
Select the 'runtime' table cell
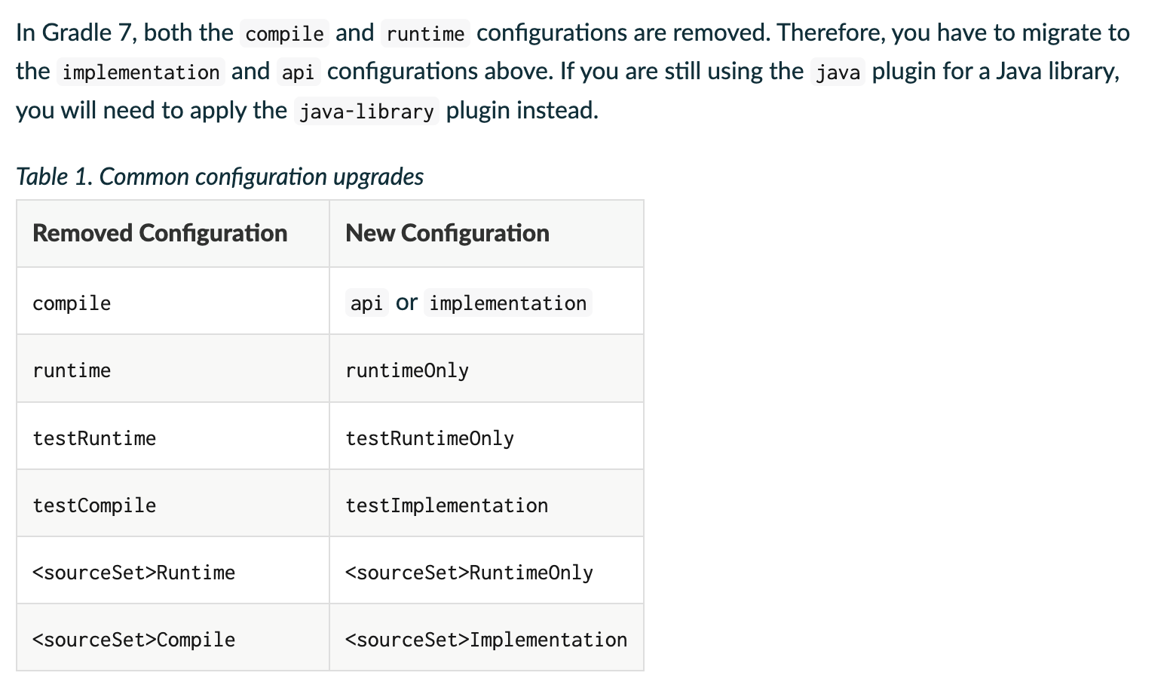click(173, 368)
